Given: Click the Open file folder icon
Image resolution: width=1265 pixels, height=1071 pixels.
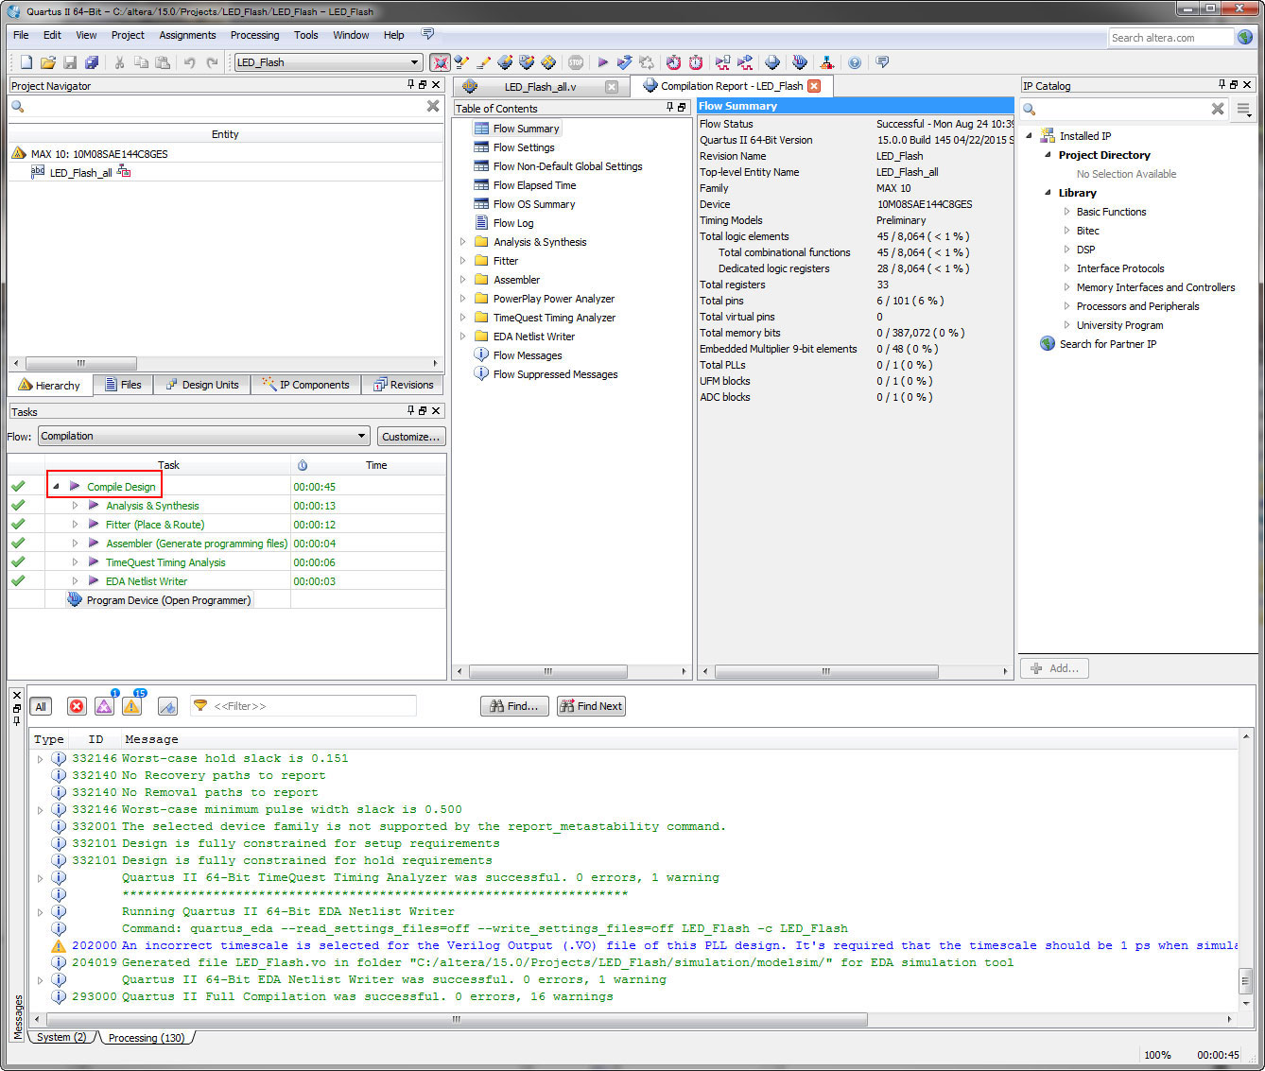Looking at the screenshot, I should tap(48, 62).
